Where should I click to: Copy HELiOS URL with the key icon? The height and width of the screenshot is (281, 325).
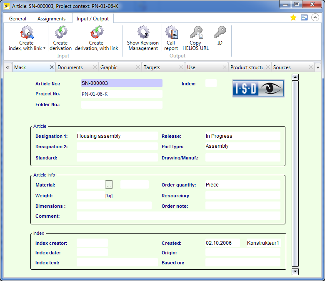coord(195,32)
